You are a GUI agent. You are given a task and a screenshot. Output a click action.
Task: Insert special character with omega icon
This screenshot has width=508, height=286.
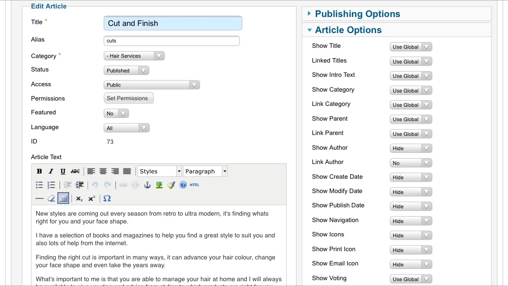click(107, 198)
